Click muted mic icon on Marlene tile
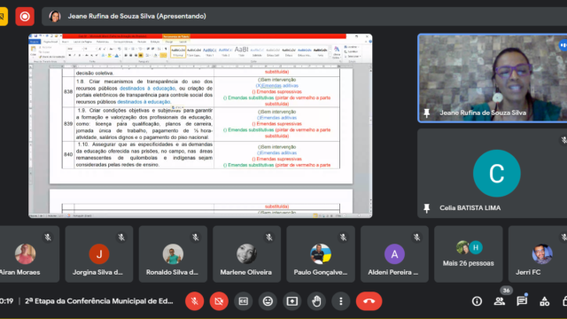This screenshot has width=567, height=319. pos(269,237)
